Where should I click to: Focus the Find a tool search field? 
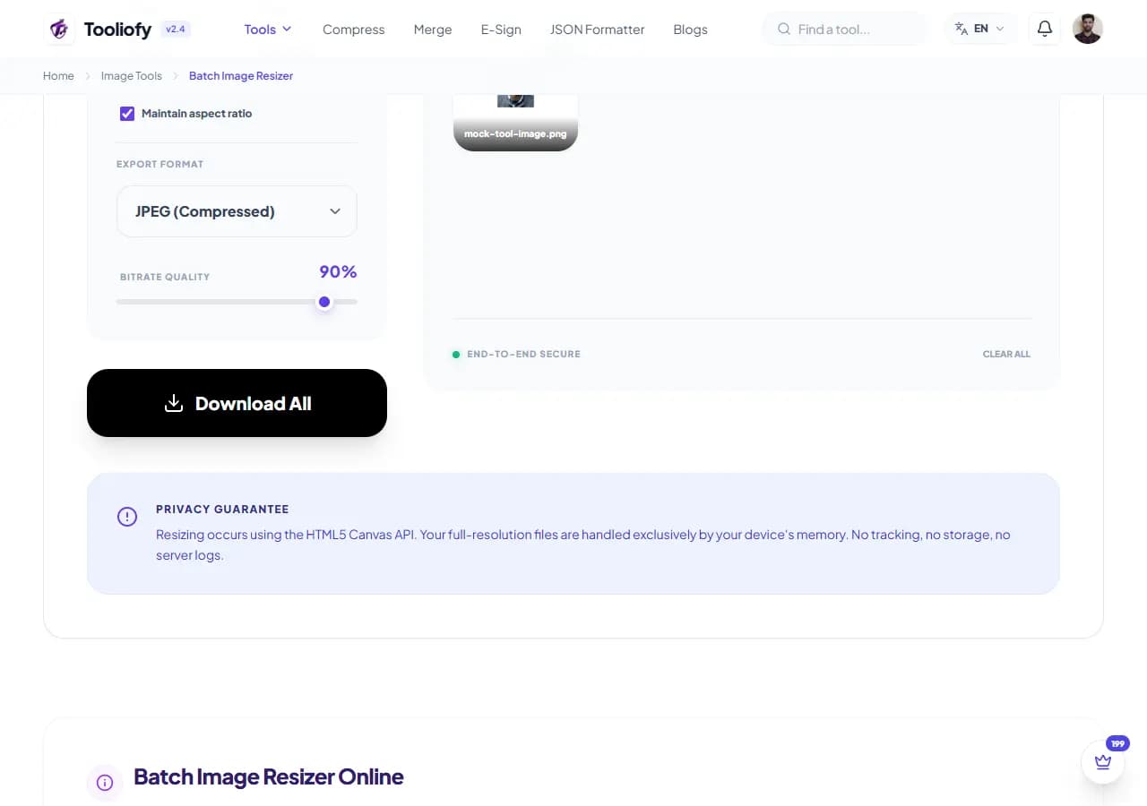coord(845,29)
